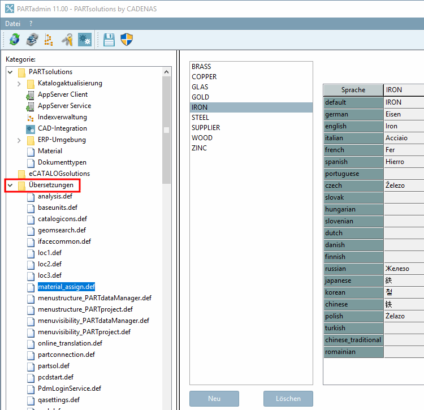
Task: Collapse the Übersetzungen folder
Action: [10, 185]
